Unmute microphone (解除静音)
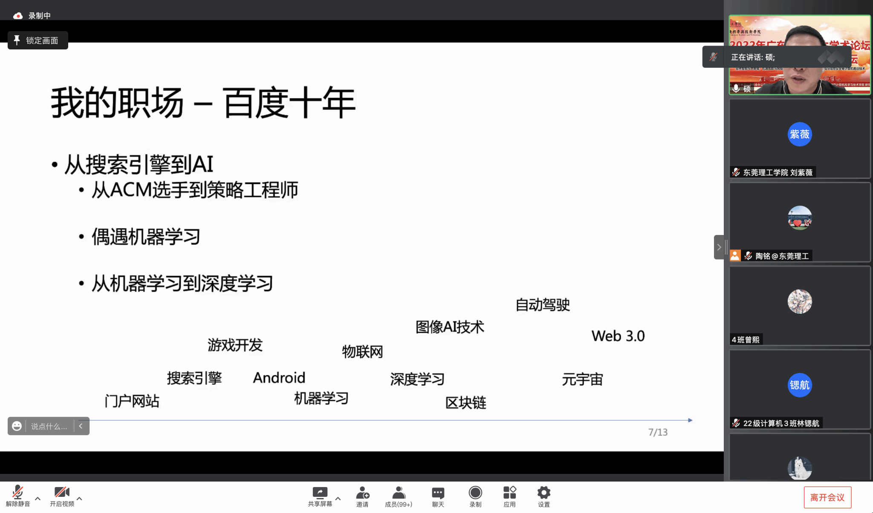Screen dimensions: 873x513 coord(18,493)
